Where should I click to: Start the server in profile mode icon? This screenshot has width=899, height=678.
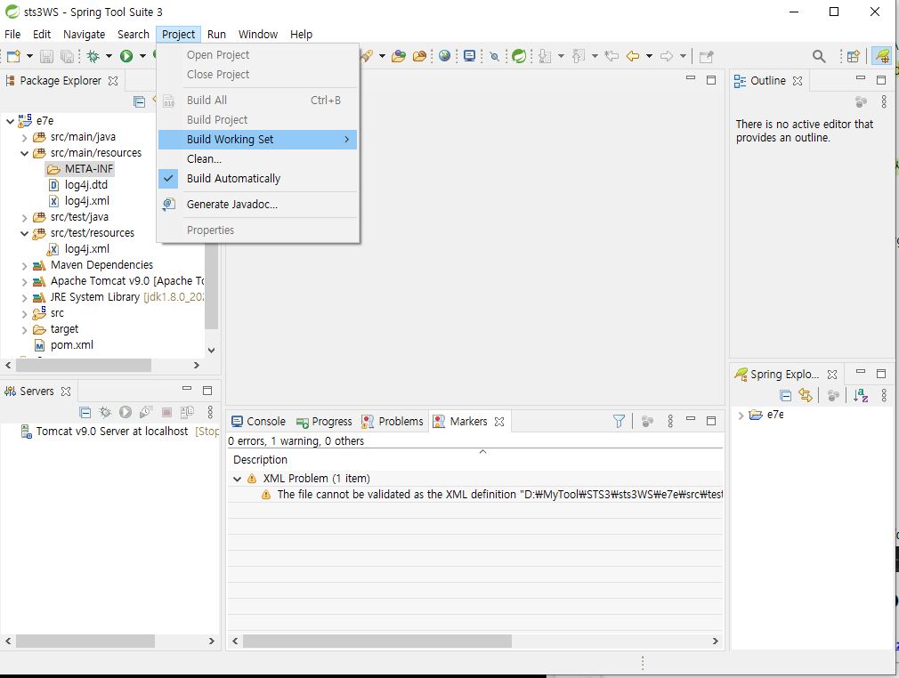point(146,412)
